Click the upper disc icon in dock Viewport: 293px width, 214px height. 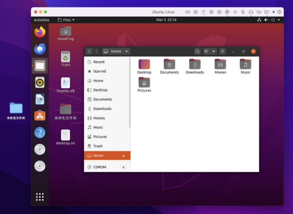point(40,149)
